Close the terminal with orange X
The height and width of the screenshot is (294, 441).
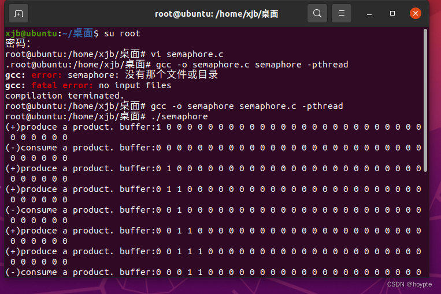click(416, 13)
